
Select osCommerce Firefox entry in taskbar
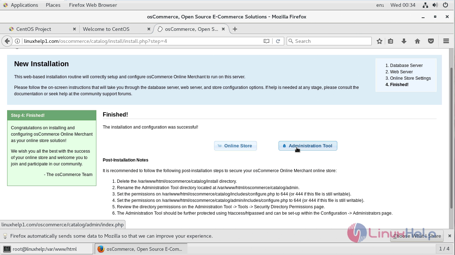point(140,249)
